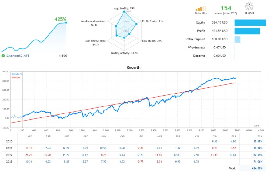Click the 425% growth endpoint dot

(x=66, y=22)
